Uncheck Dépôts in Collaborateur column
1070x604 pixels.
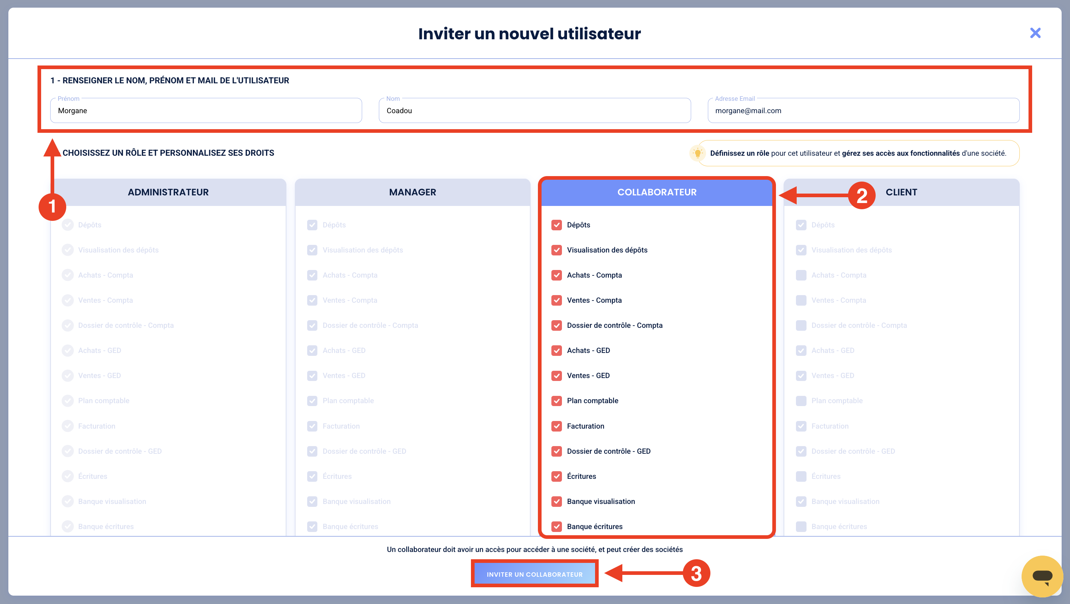coord(556,225)
